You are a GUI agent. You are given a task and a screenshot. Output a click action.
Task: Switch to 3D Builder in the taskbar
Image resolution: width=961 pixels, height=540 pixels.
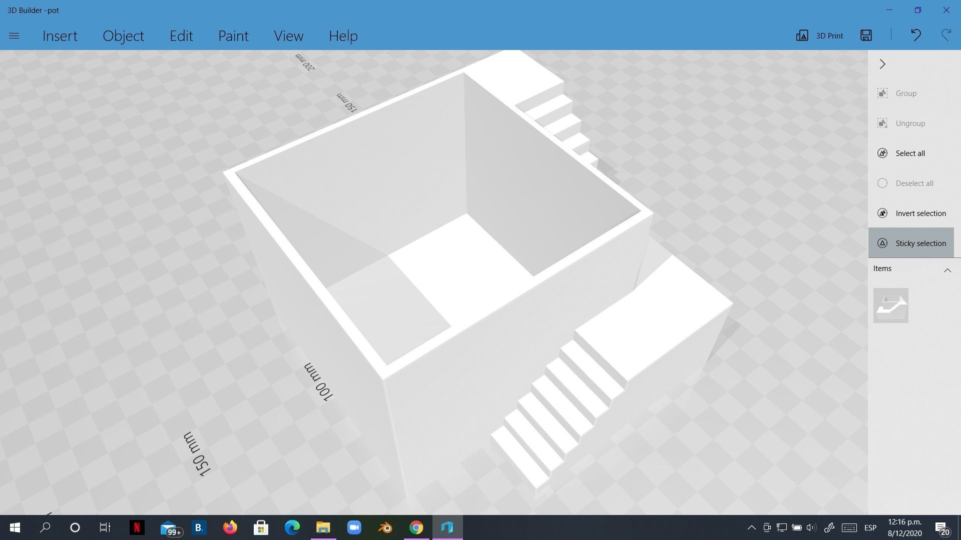(x=447, y=527)
